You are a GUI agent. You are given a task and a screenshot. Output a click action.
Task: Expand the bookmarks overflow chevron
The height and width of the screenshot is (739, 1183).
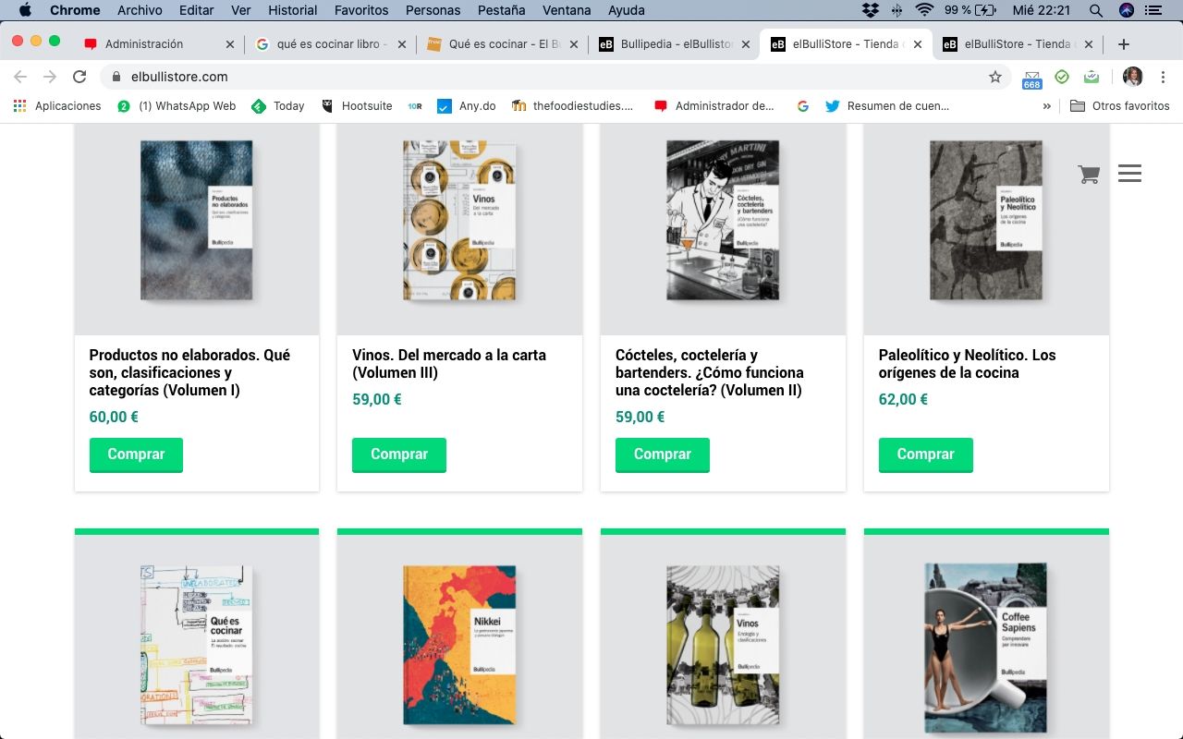tap(1046, 106)
